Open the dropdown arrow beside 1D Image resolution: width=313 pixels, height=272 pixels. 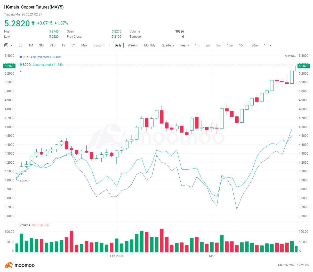click(x=11, y=45)
